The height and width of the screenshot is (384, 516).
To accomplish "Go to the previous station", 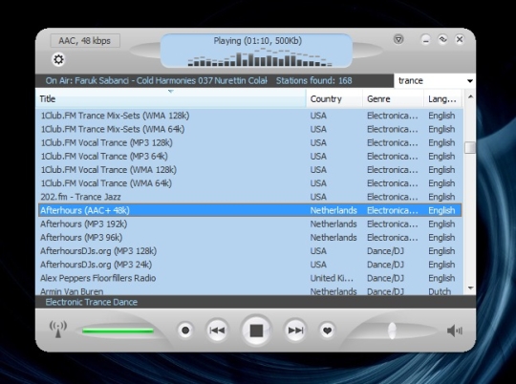I will [217, 331].
